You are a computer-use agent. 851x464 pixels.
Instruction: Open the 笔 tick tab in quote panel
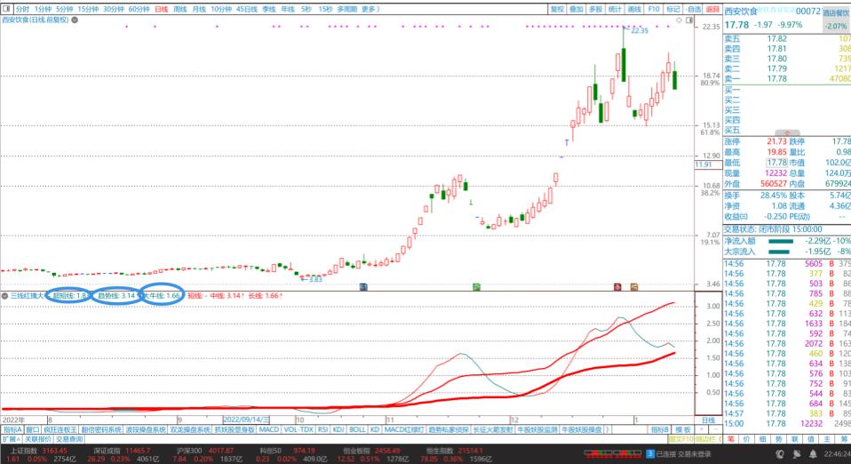tap(731, 439)
